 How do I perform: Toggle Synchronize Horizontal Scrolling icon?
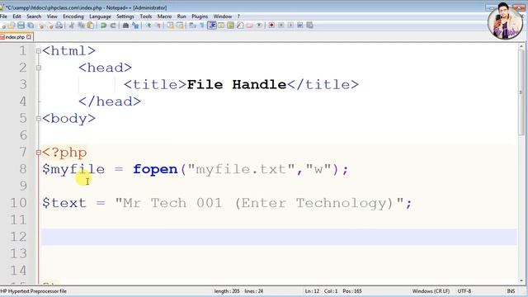point(180,26)
